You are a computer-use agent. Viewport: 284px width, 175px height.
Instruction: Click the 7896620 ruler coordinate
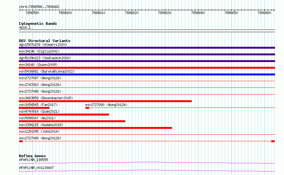tap(132, 13)
